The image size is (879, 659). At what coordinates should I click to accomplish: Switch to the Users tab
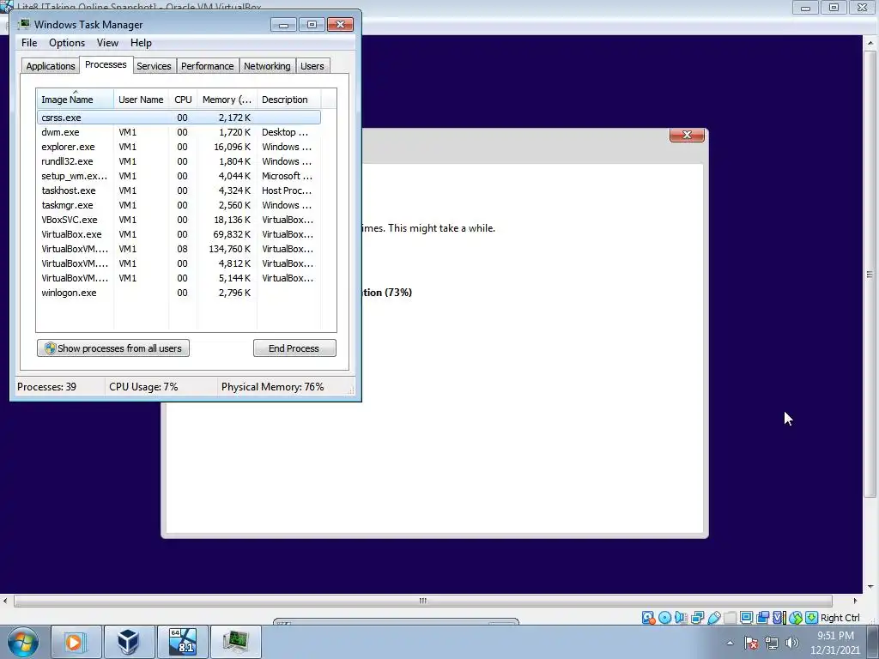click(312, 66)
